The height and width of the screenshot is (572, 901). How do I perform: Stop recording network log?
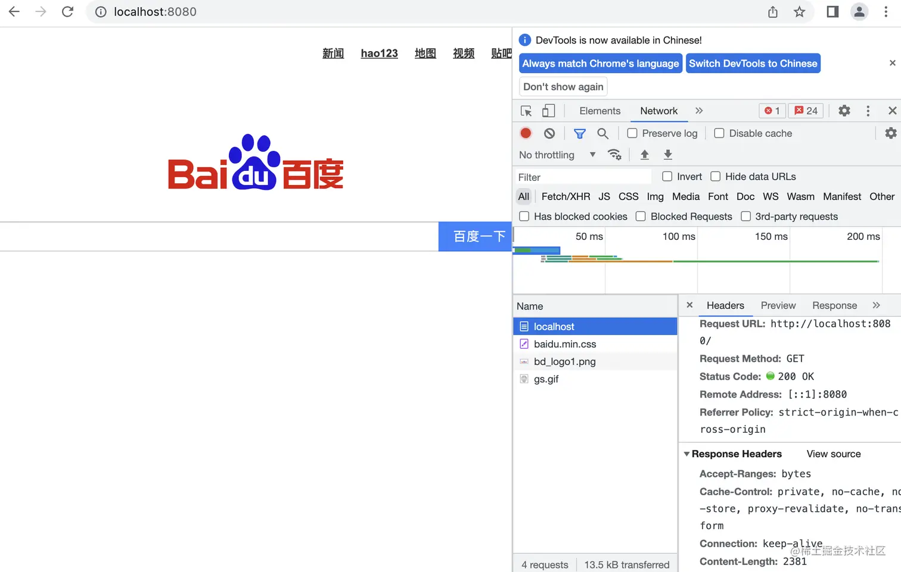pos(526,133)
